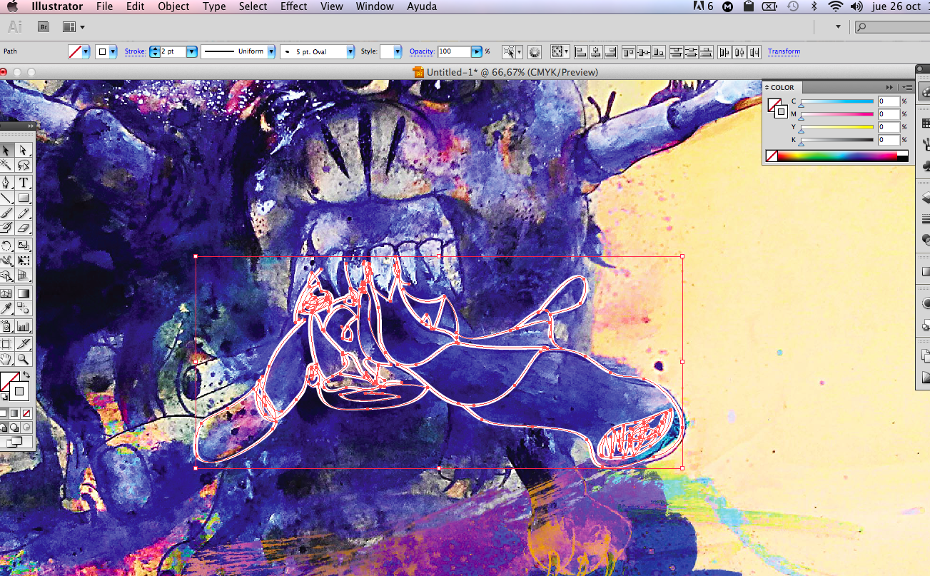Select the Pencil tool
Screen dimensions: 930x576
point(23,213)
